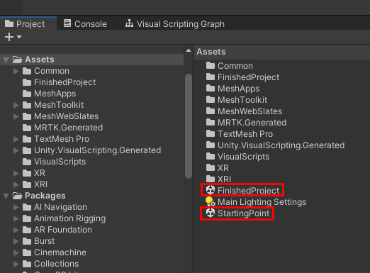Collapse the Packages root folder
This screenshot has width=370, height=273.
point(6,196)
